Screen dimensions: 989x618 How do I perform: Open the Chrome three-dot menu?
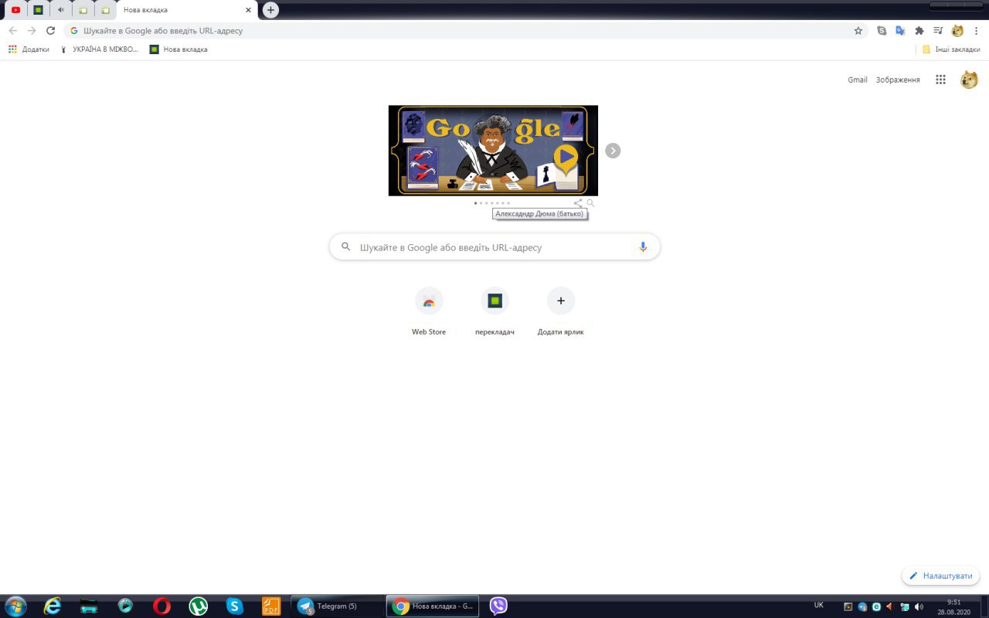(x=977, y=31)
